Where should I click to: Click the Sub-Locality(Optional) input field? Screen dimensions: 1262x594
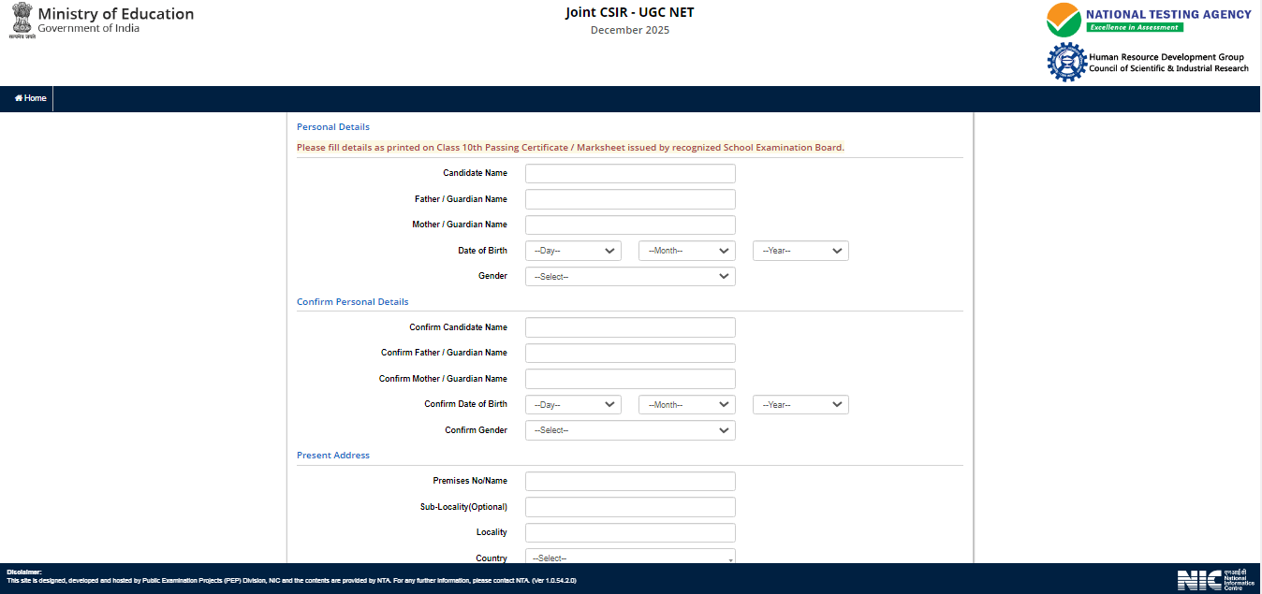(630, 507)
